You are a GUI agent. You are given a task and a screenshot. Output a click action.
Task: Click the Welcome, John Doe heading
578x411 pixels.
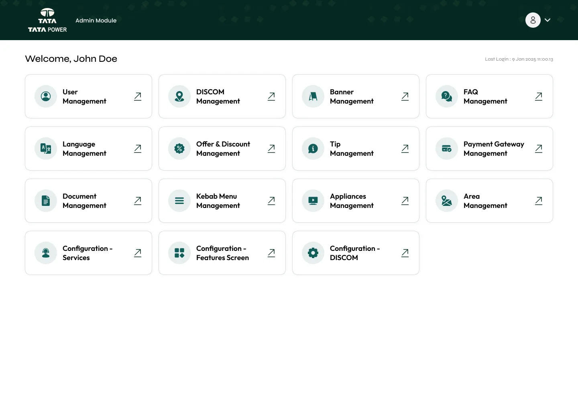[71, 59]
